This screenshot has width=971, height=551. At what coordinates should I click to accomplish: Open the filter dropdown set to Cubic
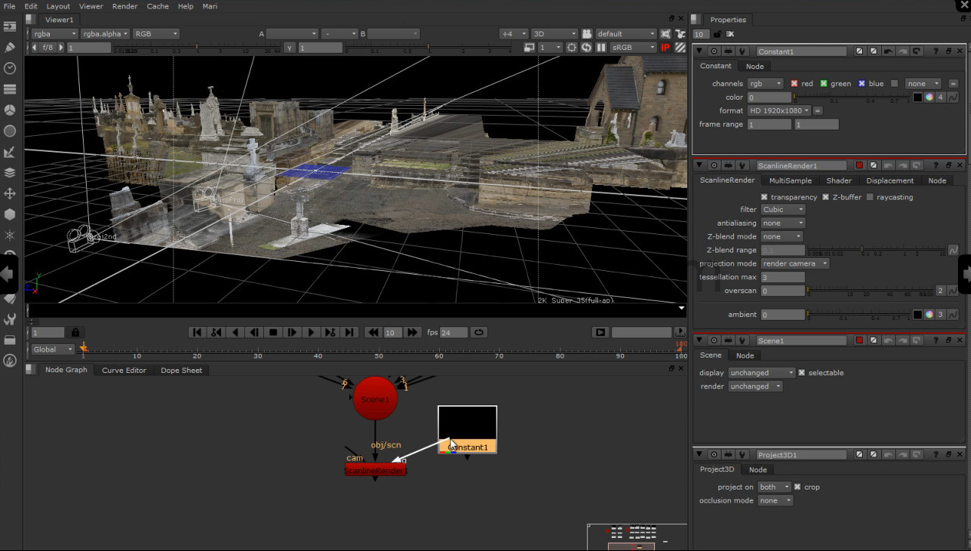783,210
